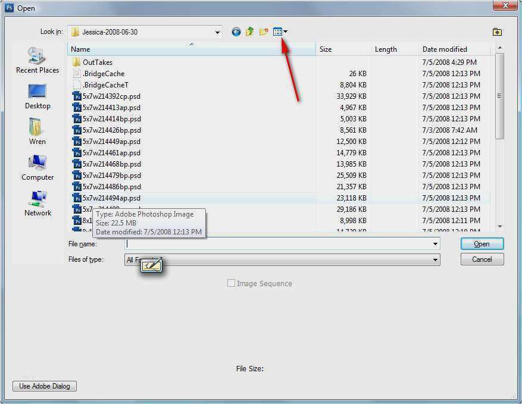Expand the Look in folder dropdown

click(216, 32)
